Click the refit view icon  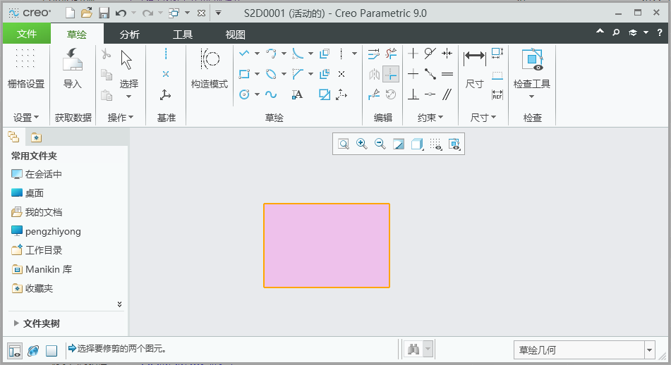click(344, 144)
